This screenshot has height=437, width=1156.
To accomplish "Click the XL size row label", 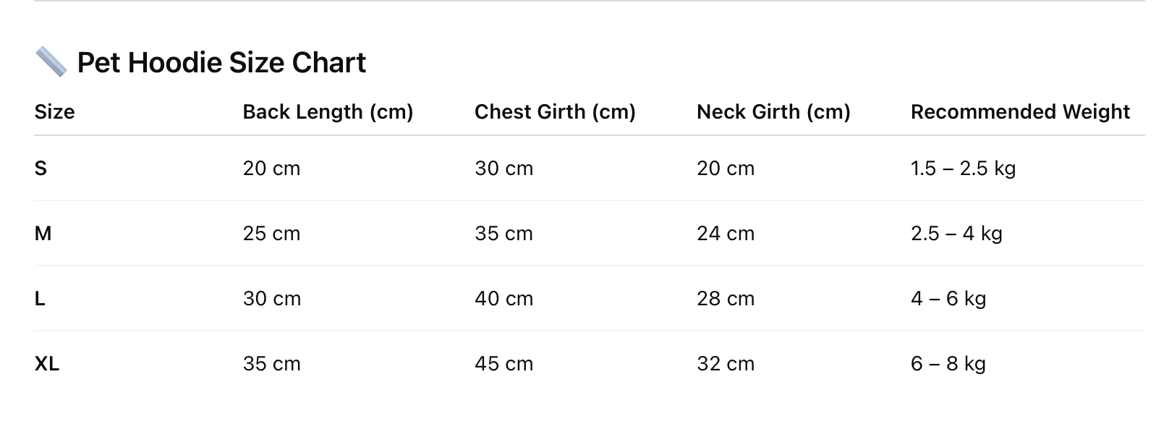I will coord(47,364).
